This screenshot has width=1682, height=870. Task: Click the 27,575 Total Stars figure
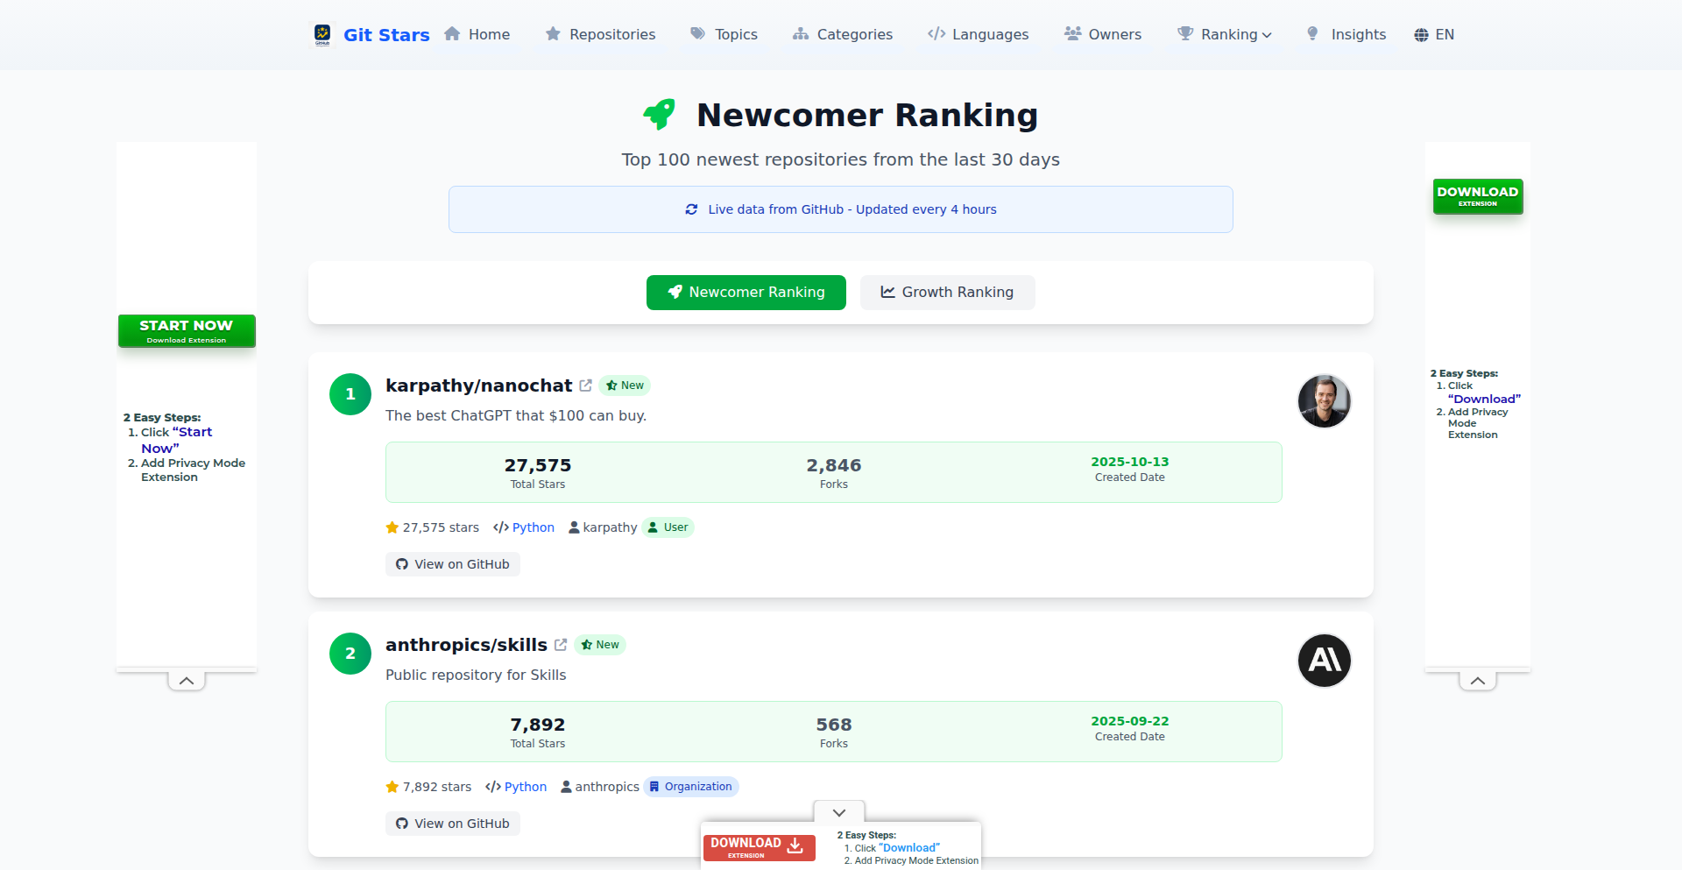pyautogui.click(x=538, y=465)
